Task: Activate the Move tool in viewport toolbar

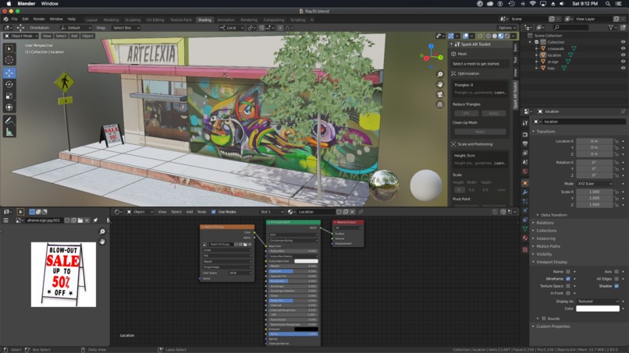Action: pyautogui.click(x=9, y=73)
